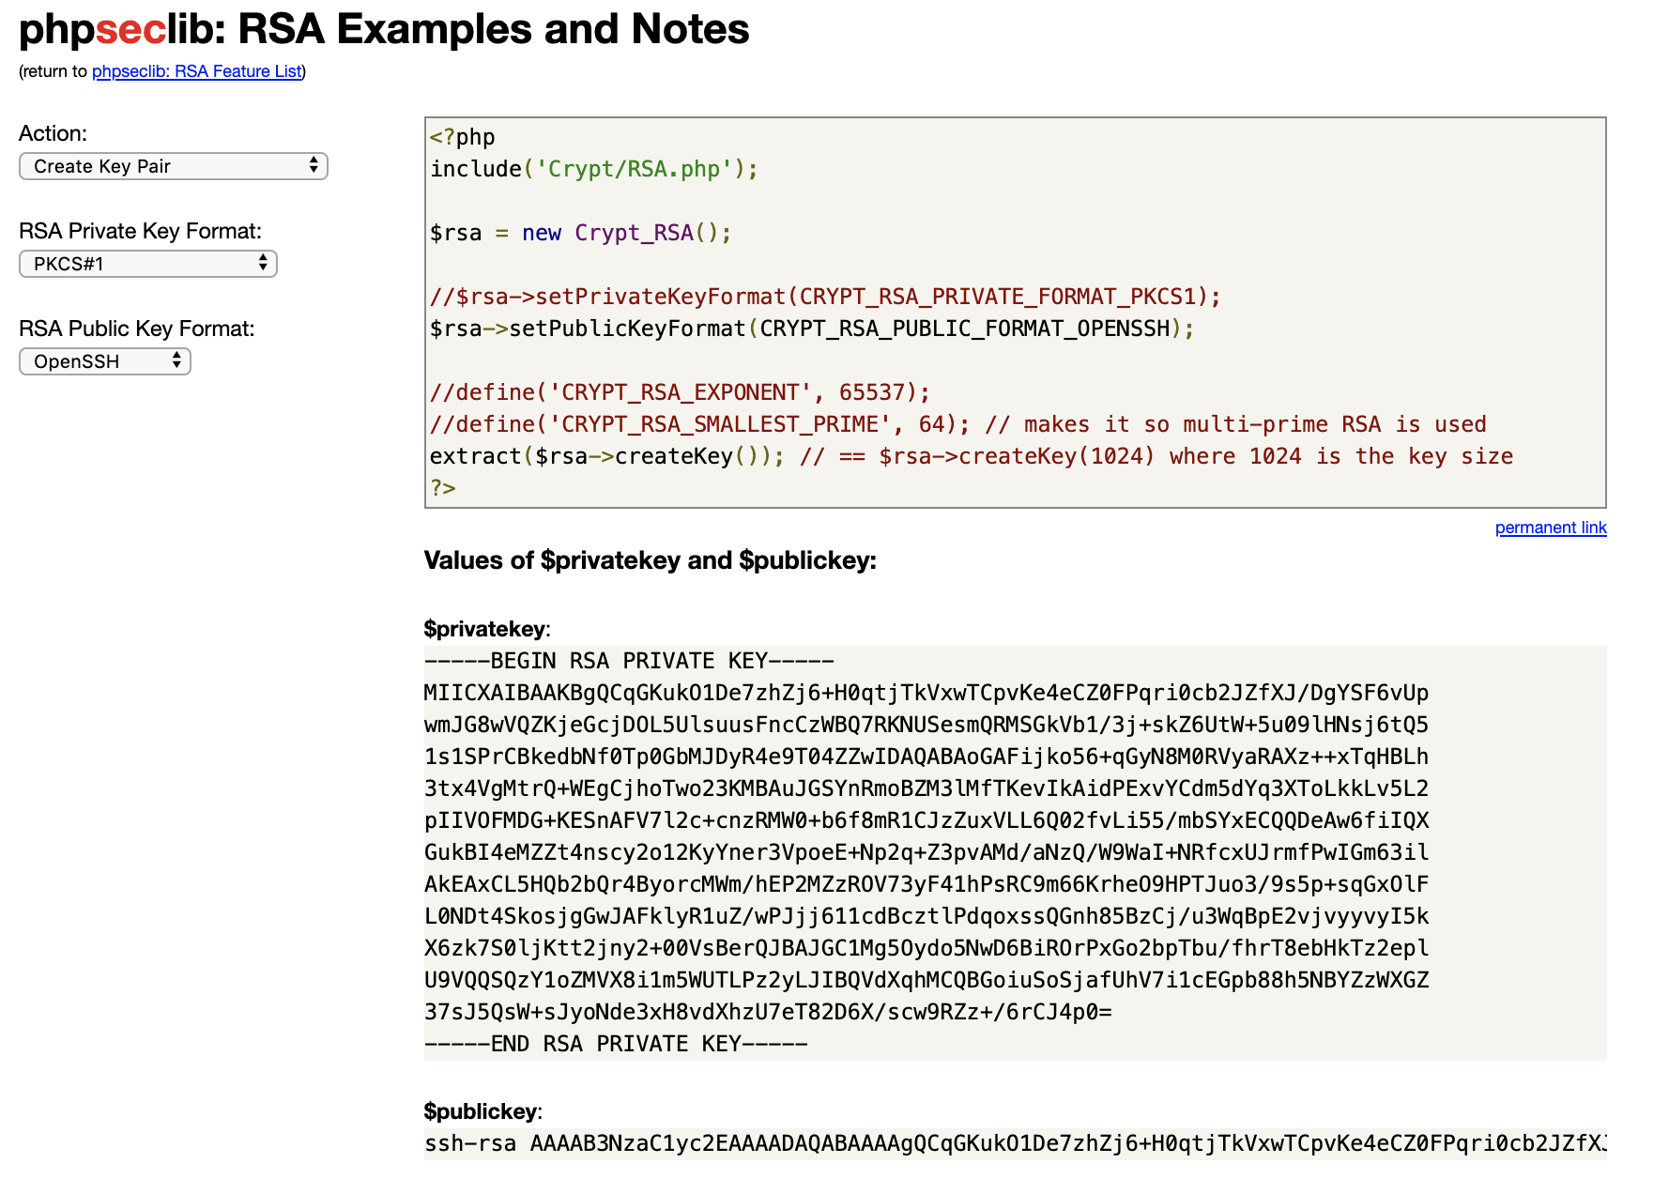Open the RSA Public Key Format dropdown OpenSSH

tap(105, 361)
